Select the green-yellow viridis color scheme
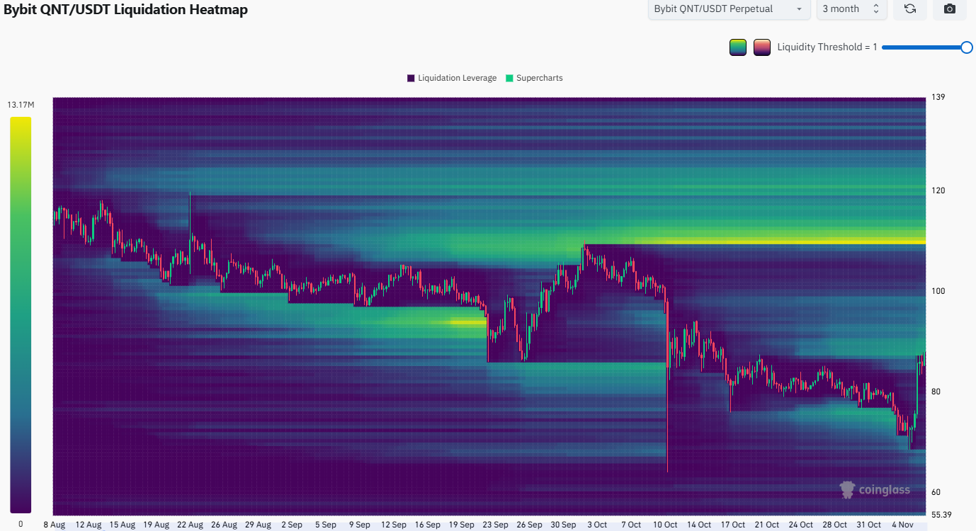 (738, 47)
